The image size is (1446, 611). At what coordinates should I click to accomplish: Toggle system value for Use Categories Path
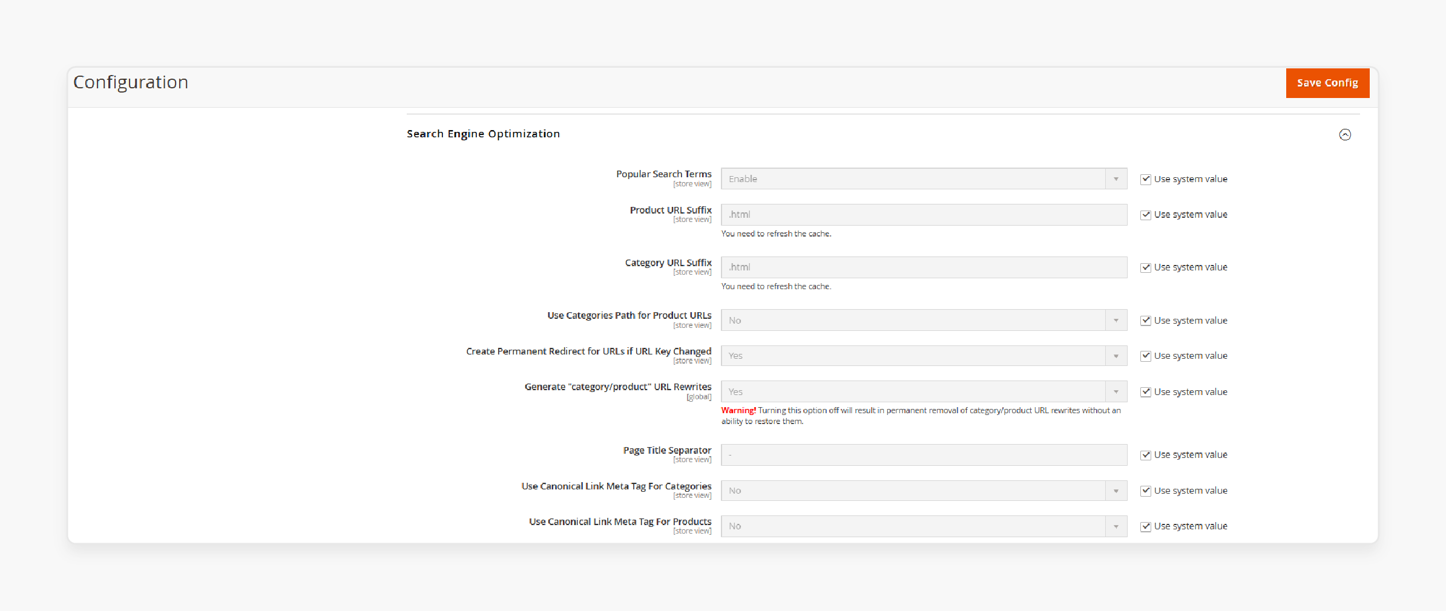click(1146, 321)
